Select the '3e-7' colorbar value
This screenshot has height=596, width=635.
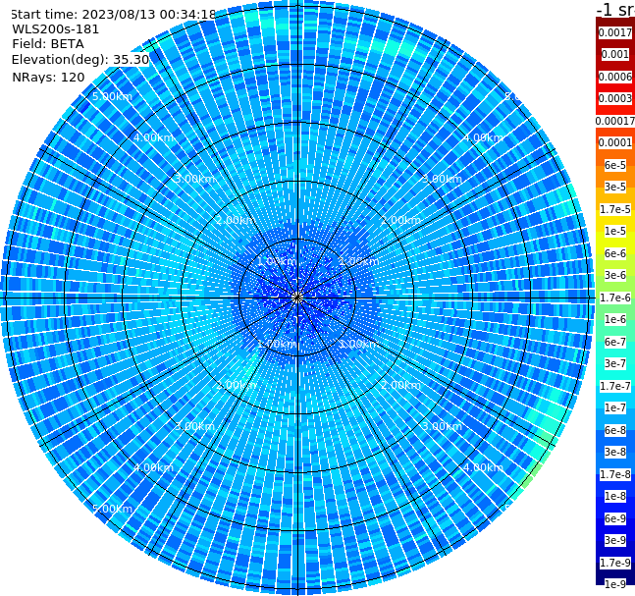click(x=615, y=363)
